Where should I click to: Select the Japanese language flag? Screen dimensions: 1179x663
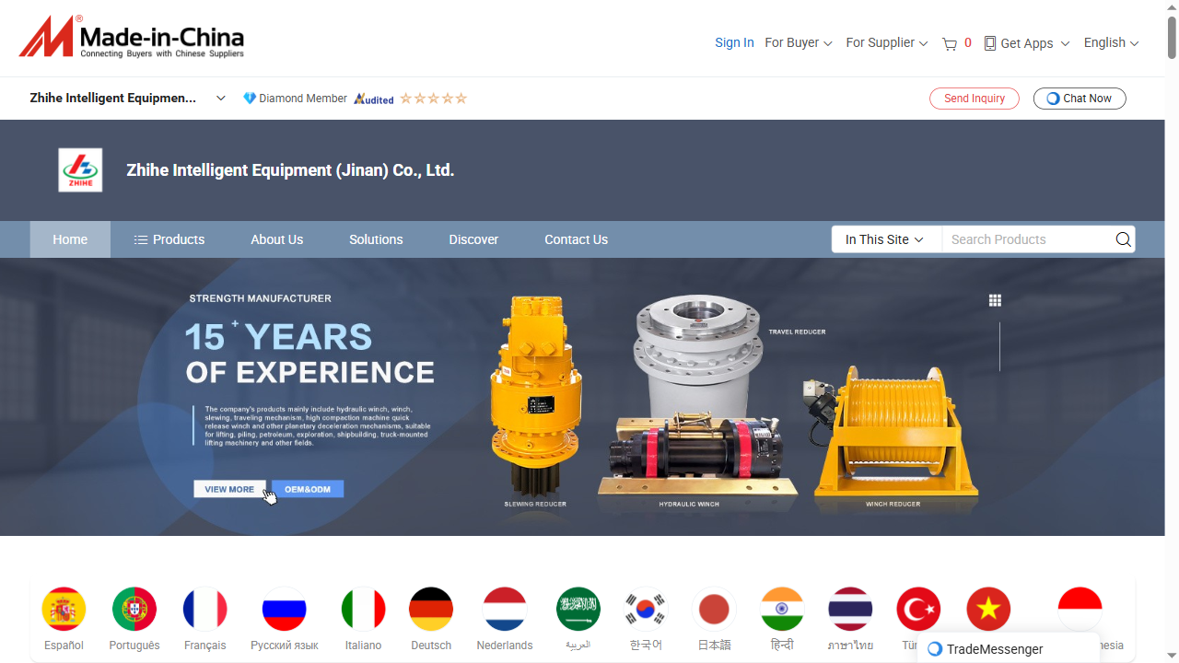(715, 610)
